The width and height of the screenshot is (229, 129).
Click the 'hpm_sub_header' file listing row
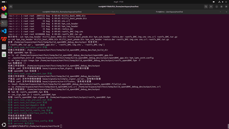click(x=43, y=24)
